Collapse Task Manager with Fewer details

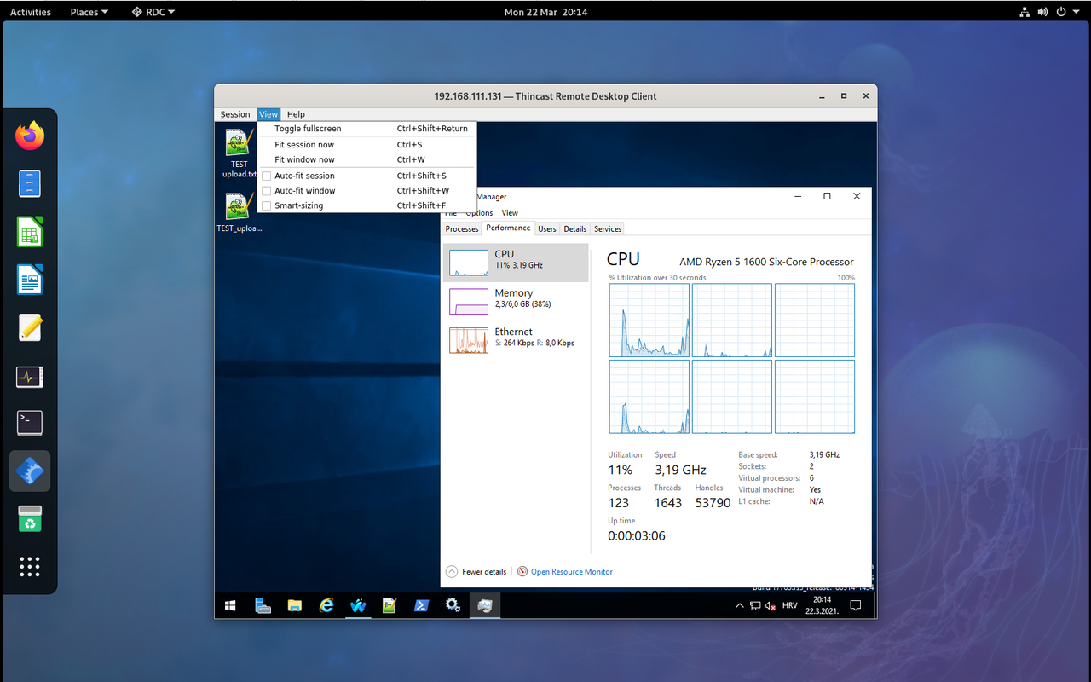476,571
